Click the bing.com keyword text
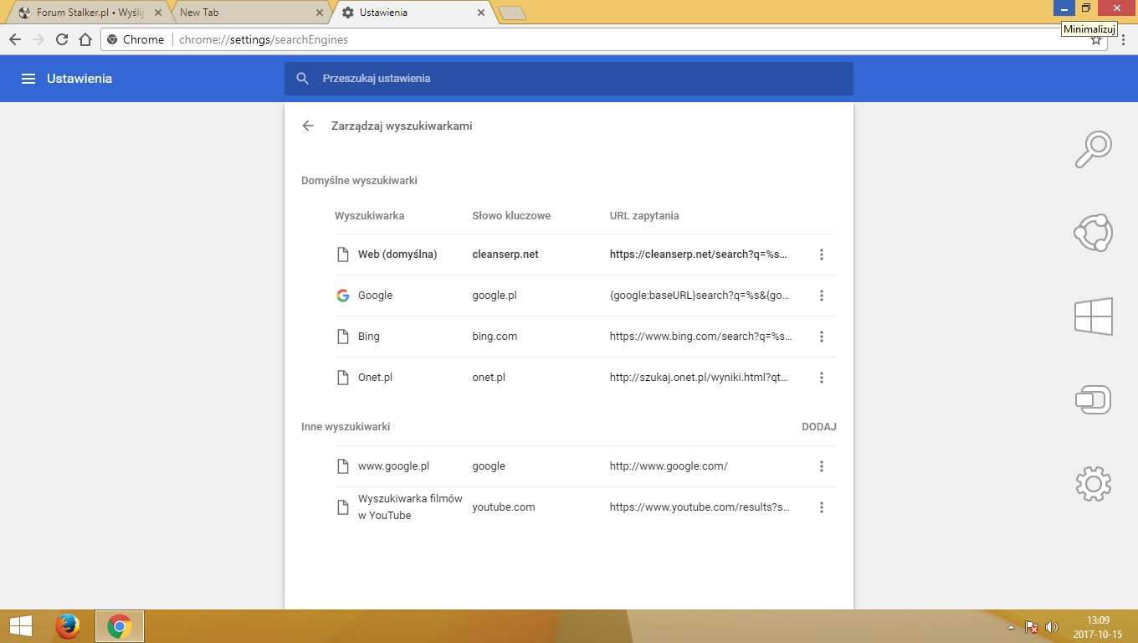 pos(495,337)
